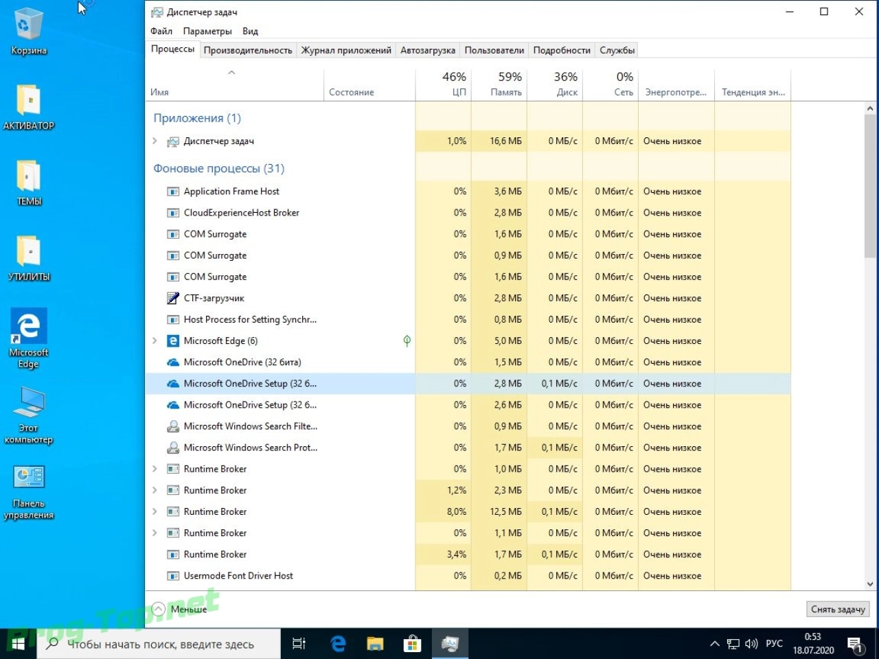The height and width of the screenshot is (659, 879).
Task: Click the volume icon in system tray
Action: click(x=752, y=644)
